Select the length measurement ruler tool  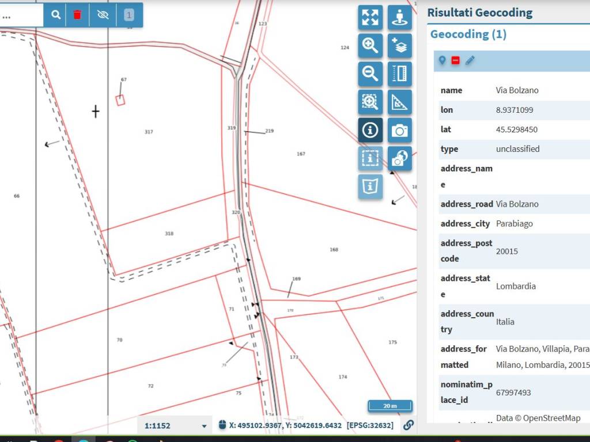tap(399, 73)
